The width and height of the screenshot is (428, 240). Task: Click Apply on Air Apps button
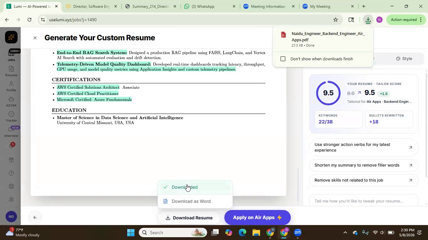[258, 217]
